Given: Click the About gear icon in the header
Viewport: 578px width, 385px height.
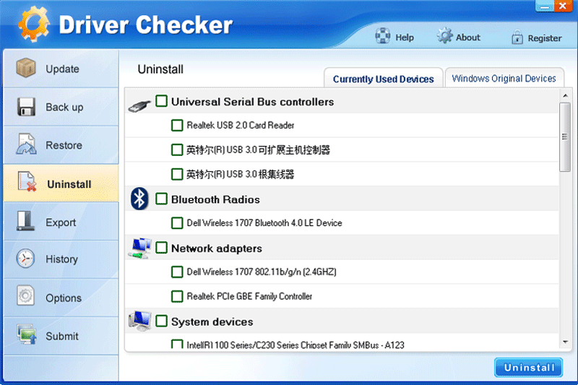Looking at the screenshot, I should [444, 35].
